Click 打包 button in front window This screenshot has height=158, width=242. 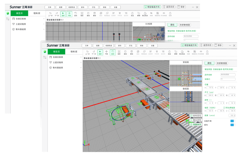[131, 46]
